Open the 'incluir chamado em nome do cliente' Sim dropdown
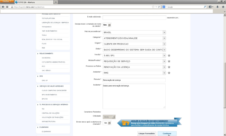Image resolution: width=226 pixels, height=136 pixels. pos(107,25)
